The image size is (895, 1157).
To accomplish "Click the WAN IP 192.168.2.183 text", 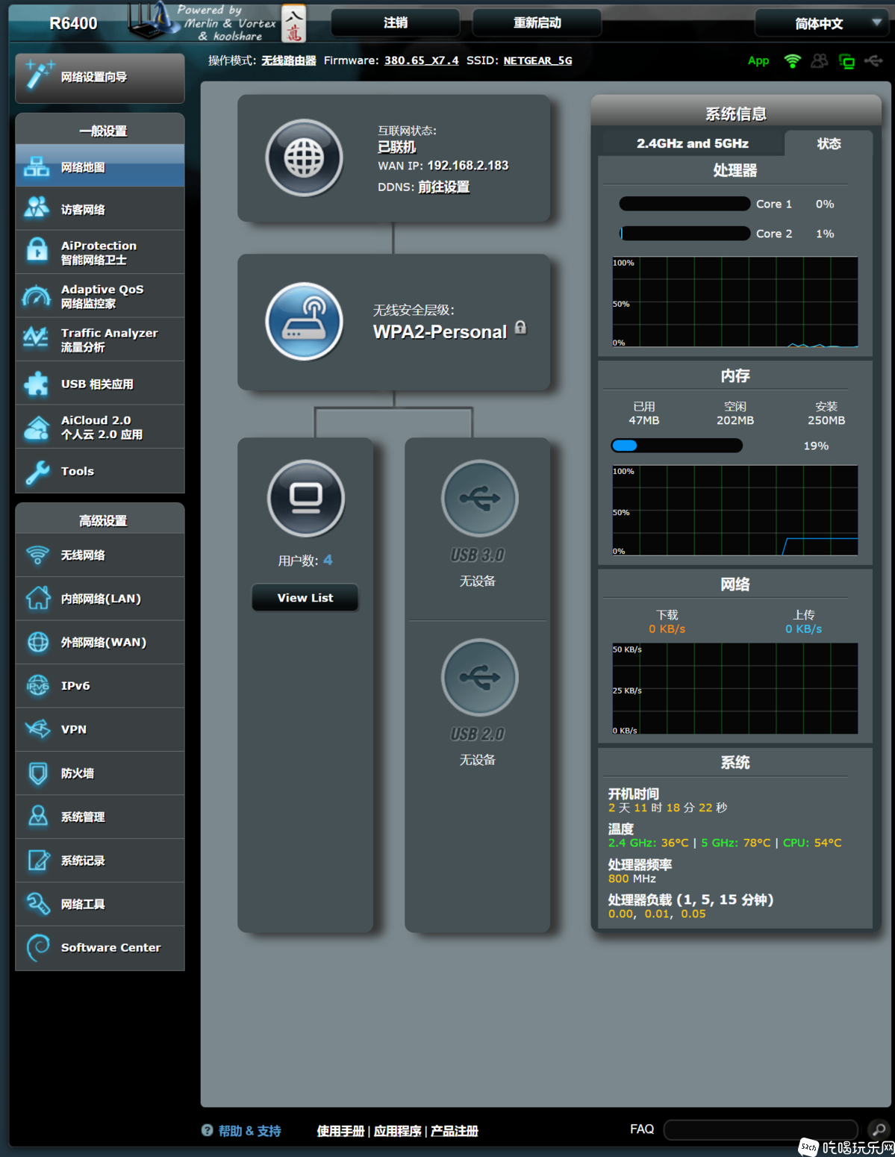I will coord(468,166).
